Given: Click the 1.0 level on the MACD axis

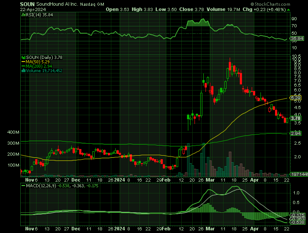Looking at the screenshot, I should 296,193.
